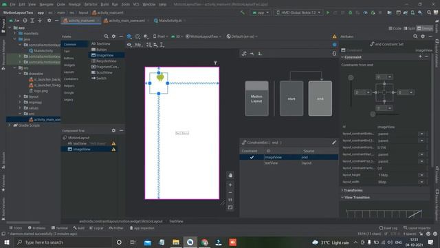This screenshot has width=440, height=248.
Task: Click the Make Project hammer icon
Action: pyautogui.click(x=243, y=12)
